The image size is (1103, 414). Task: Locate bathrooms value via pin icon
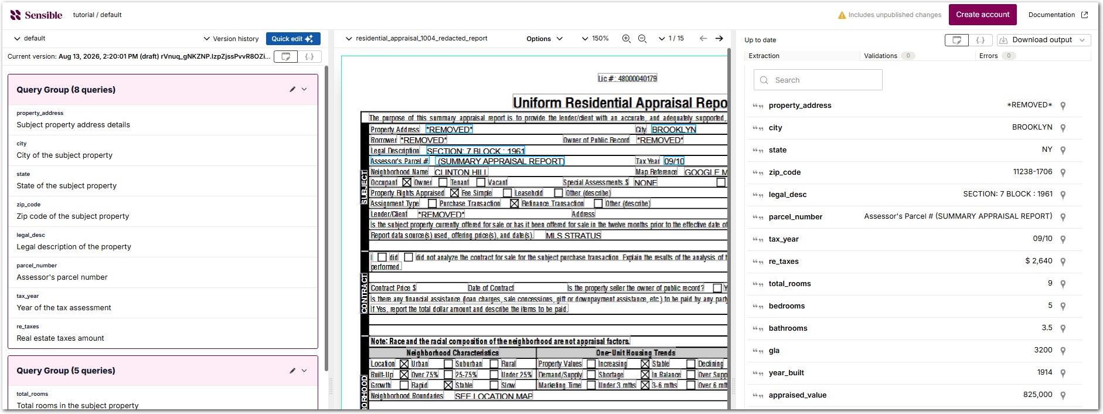tap(1063, 328)
